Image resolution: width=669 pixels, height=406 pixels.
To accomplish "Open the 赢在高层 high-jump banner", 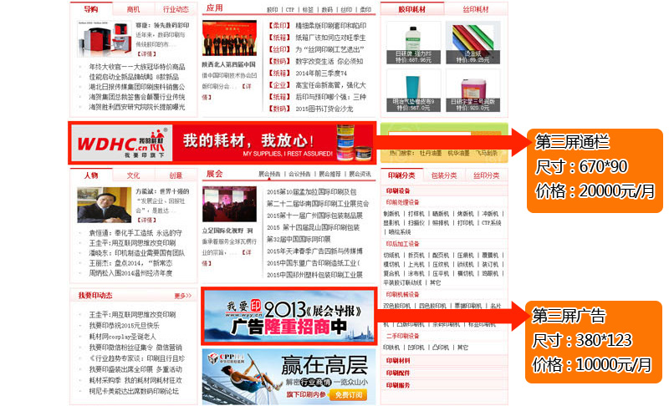I will 287,375.
